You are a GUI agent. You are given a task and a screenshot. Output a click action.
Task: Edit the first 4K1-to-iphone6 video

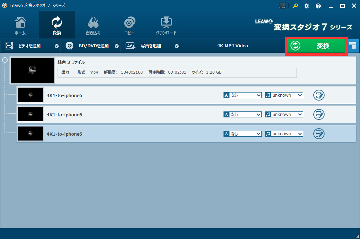point(319,95)
